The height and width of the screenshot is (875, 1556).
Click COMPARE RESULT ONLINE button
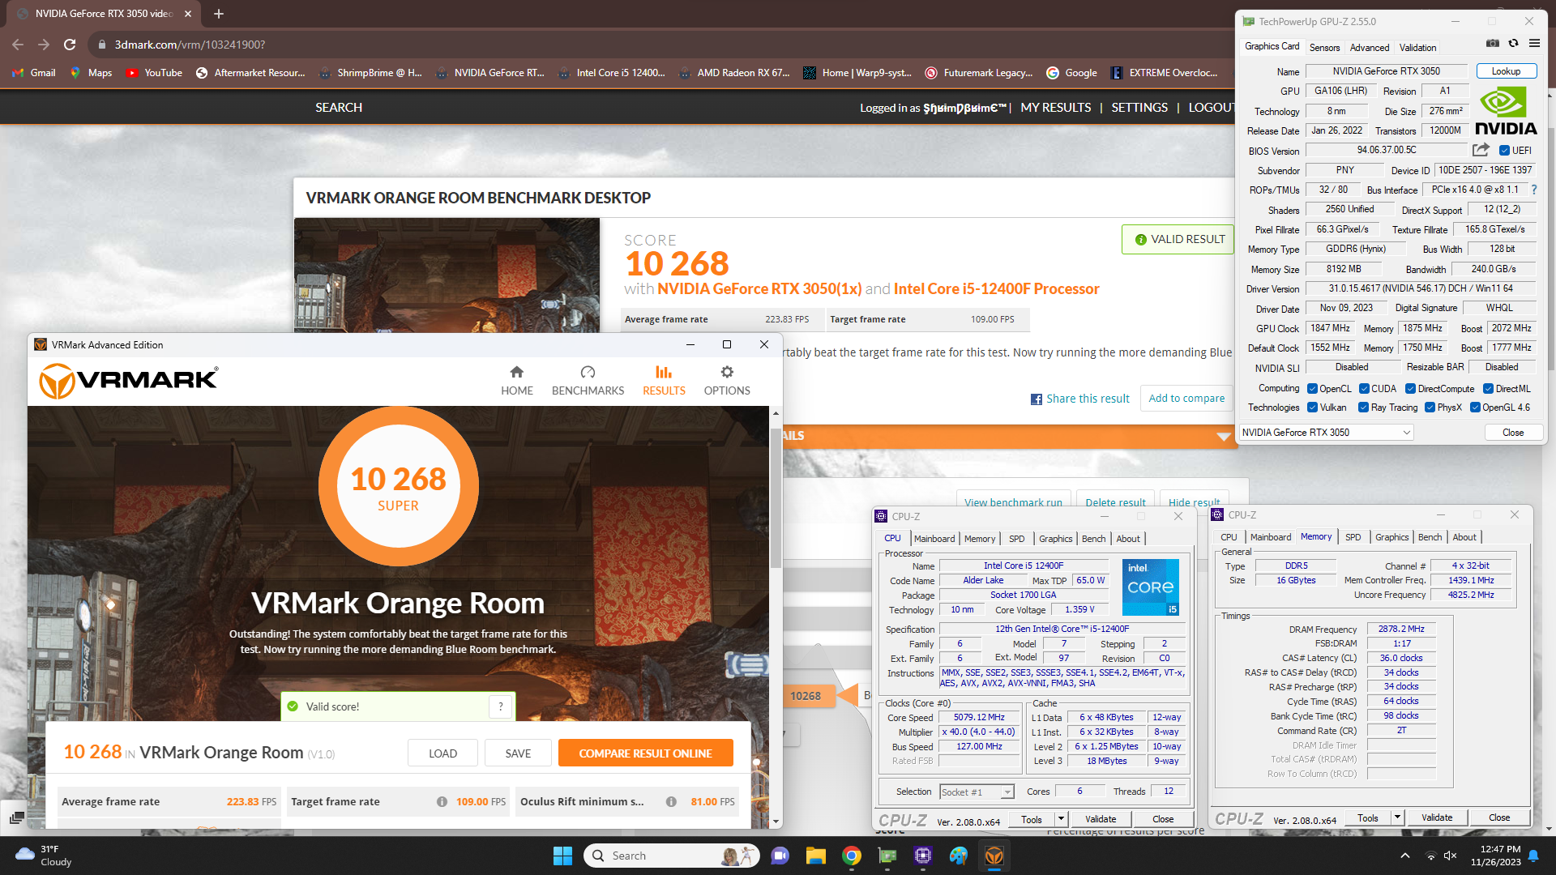pyautogui.click(x=645, y=753)
